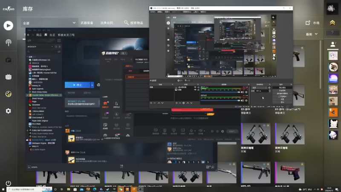Viewport: 341px width, 192px height.
Task: Open the Steam profile name tab beside 社区
Action: [x=66, y=35]
